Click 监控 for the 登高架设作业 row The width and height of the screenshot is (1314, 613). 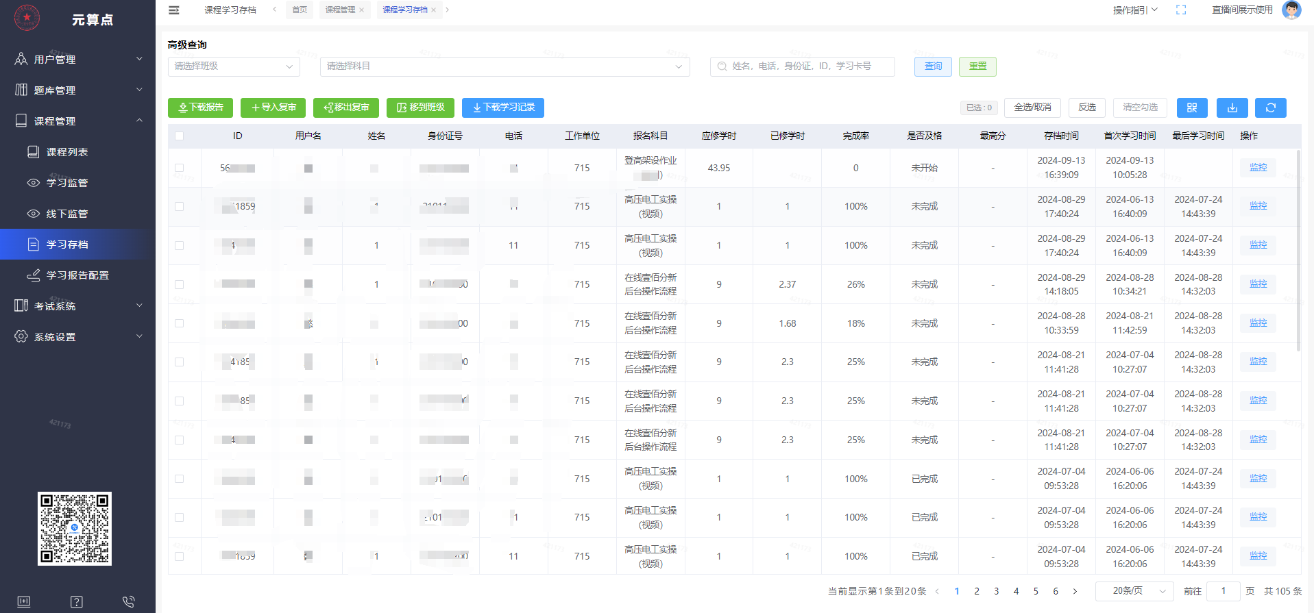pyautogui.click(x=1258, y=167)
